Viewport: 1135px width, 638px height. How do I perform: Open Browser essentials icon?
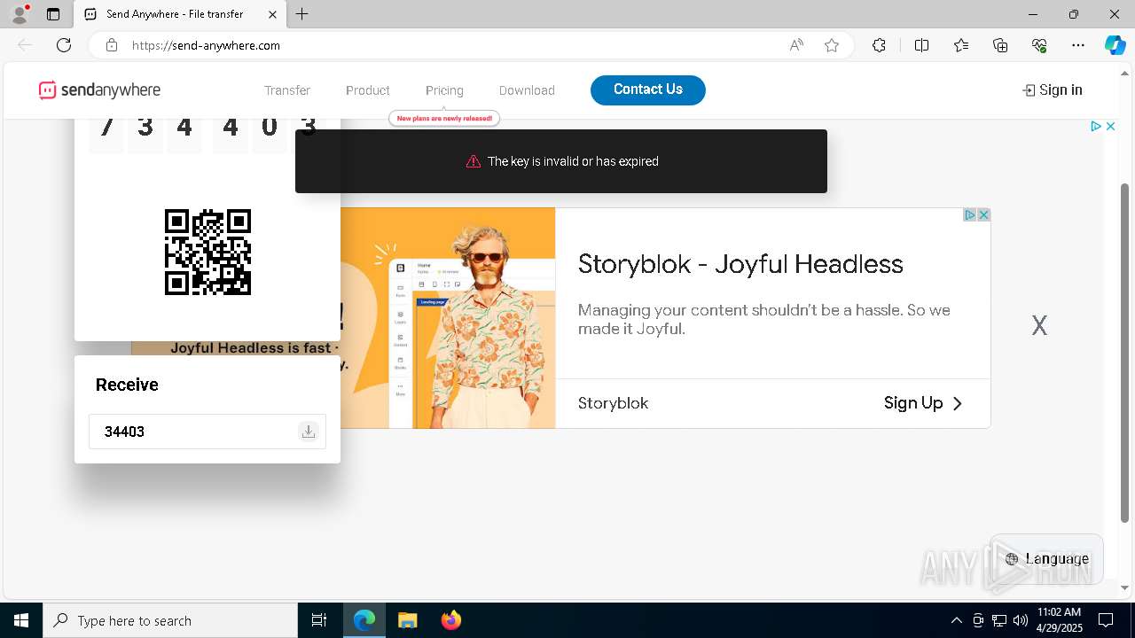(x=1039, y=45)
